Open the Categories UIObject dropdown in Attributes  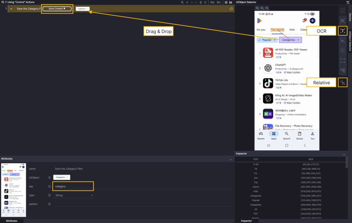coord(62,177)
